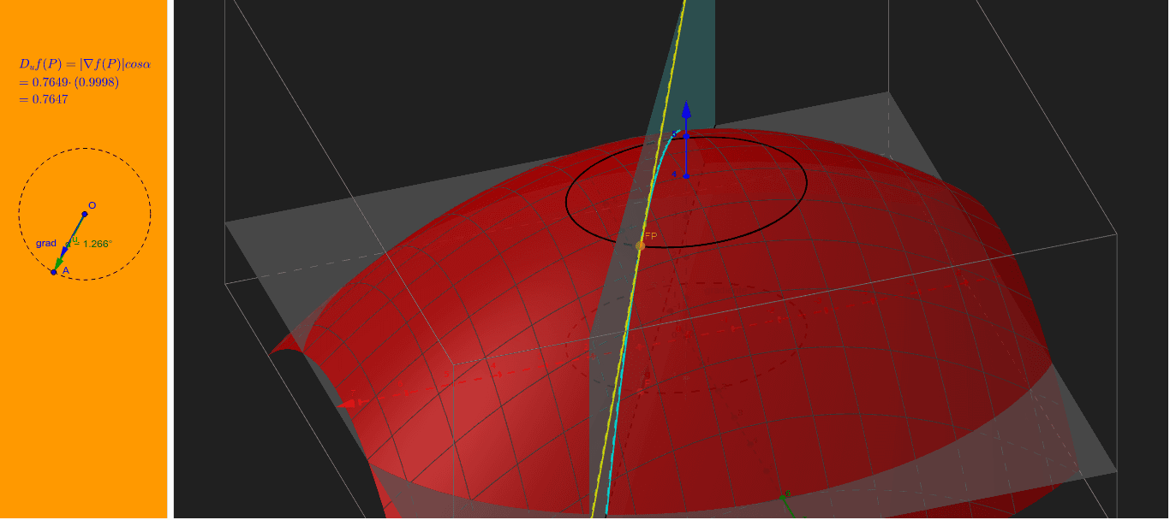The height and width of the screenshot is (520, 1170).
Task: Select the blue point at height 5
Action: click(x=685, y=135)
